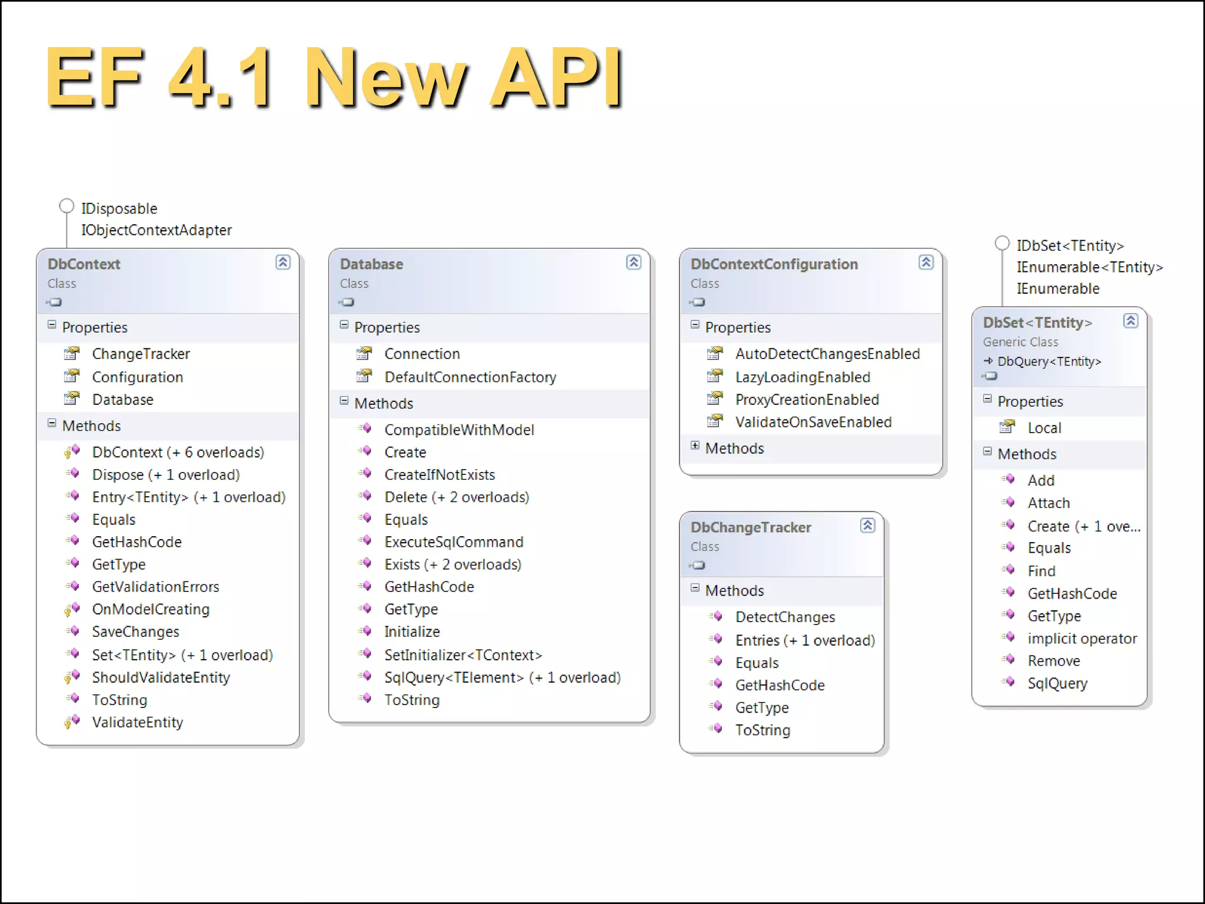
Task: Click the Database class type icon under Class
Action: [x=347, y=303]
